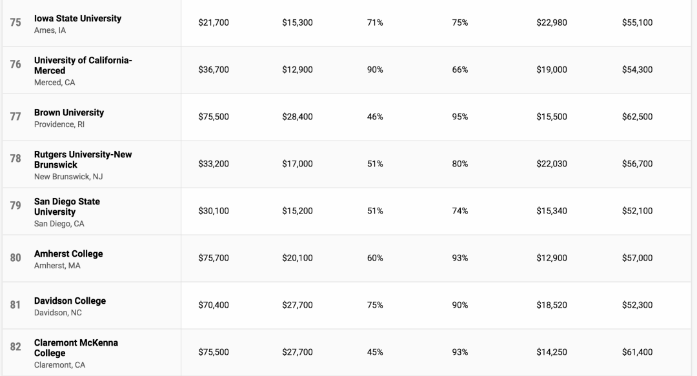The width and height of the screenshot is (697, 376).
Task: Select Claremont McKenna College link
Action: [76, 348]
